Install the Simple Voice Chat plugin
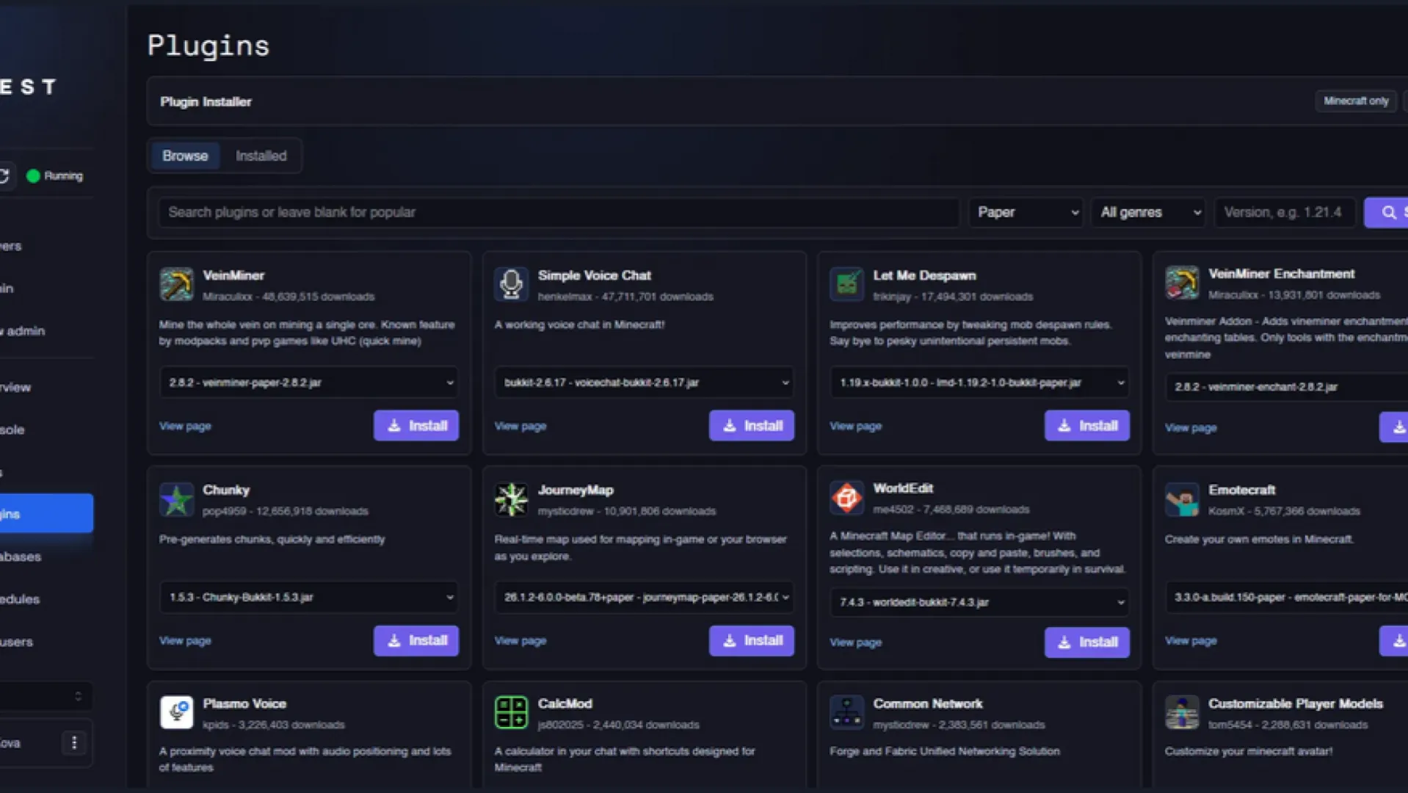 (x=752, y=426)
